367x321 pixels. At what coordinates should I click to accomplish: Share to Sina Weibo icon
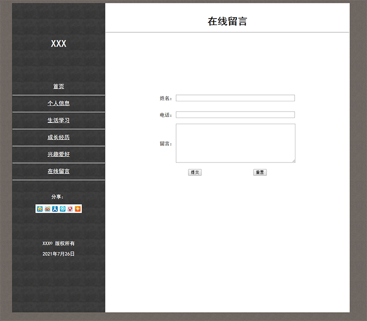47,208
